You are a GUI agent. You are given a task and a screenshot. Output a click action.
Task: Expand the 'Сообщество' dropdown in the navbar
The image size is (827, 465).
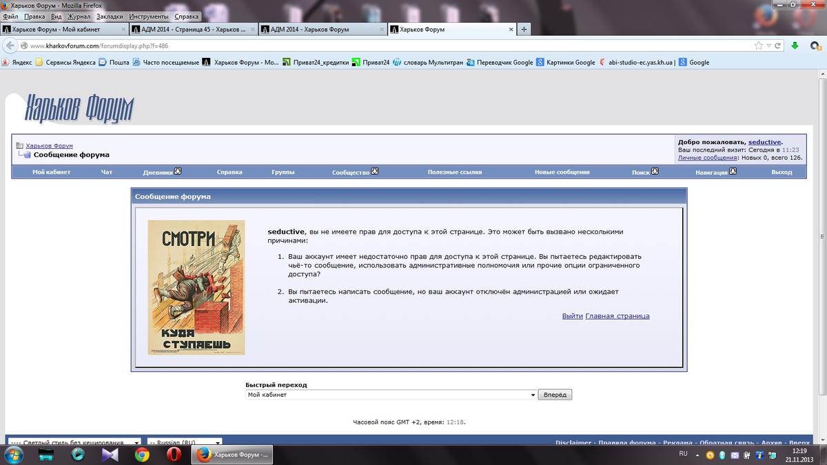(x=375, y=172)
